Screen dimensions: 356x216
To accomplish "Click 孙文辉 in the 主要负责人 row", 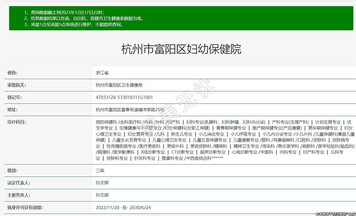I will tap(102, 195).
